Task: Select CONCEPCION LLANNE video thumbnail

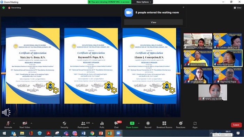Action: point(198,41)
